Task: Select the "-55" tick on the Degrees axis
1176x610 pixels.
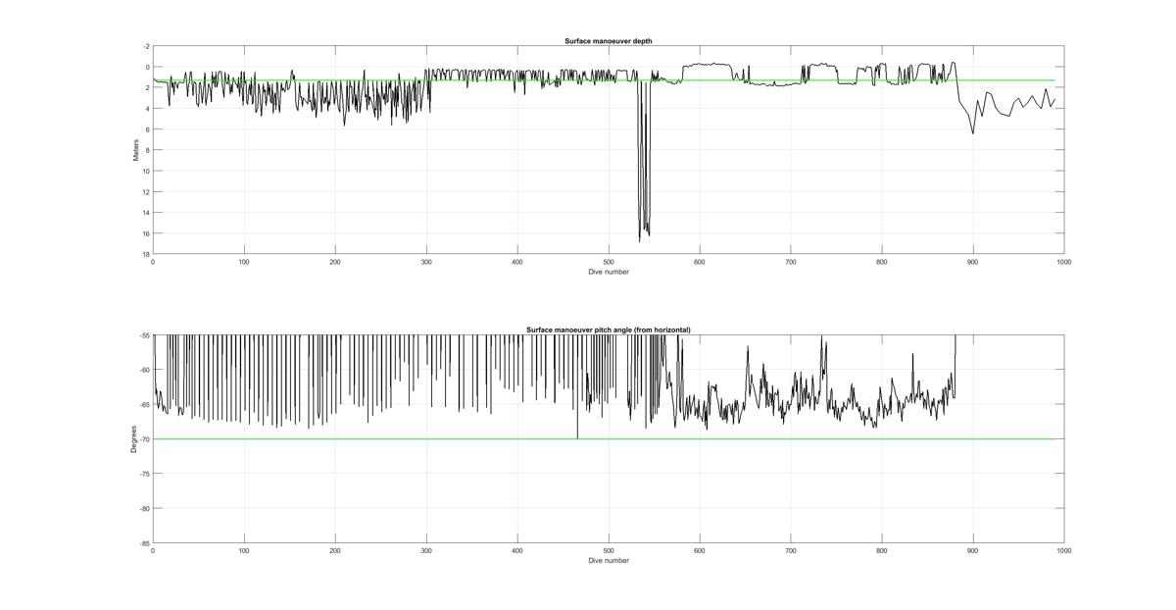Action: click(x=145, y=335)
